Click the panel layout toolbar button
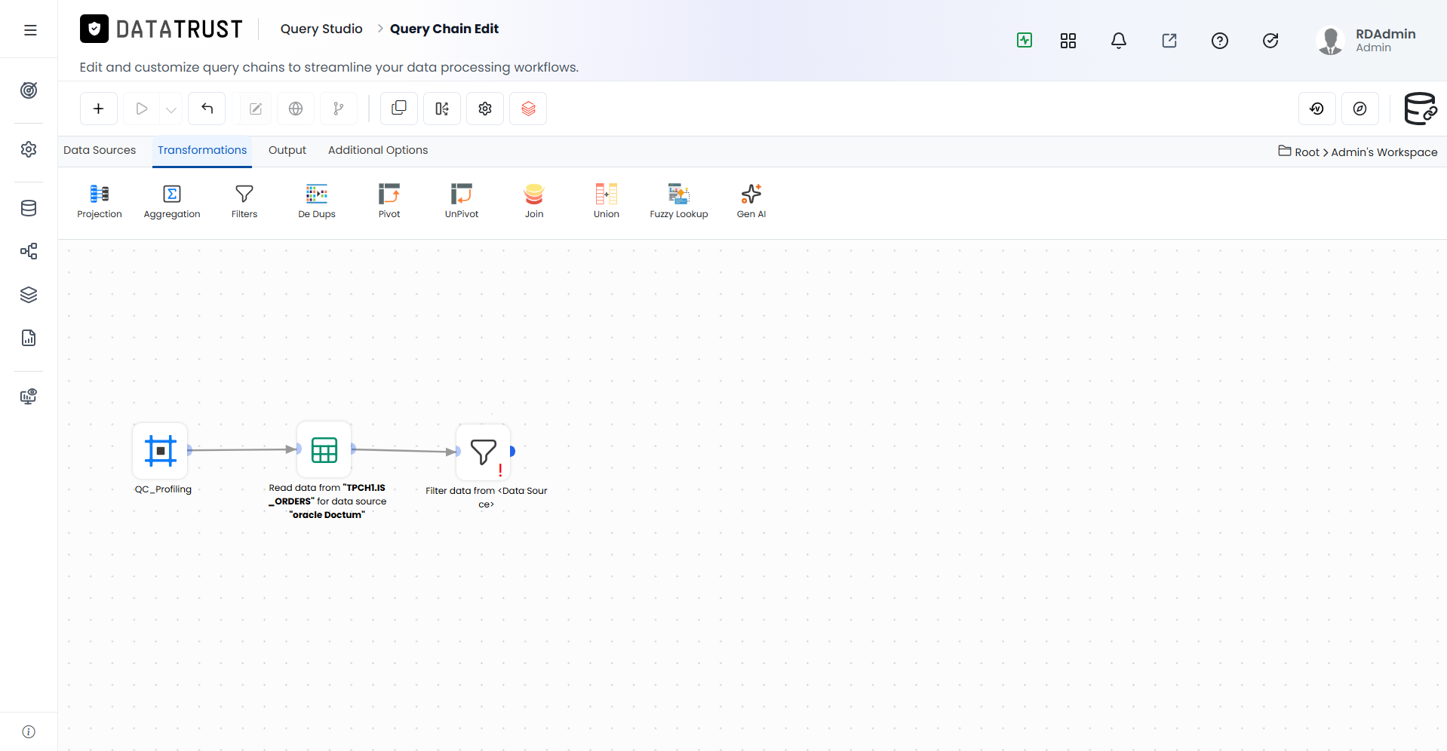 click(x=442, y=109)
